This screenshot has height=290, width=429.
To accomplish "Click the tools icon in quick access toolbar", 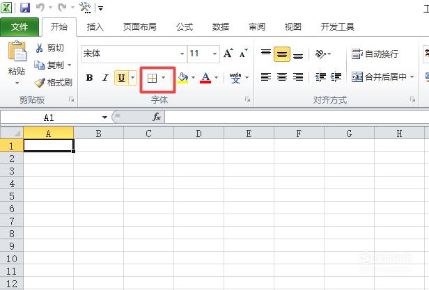I will pyautogui.click(x=85, y=8).
